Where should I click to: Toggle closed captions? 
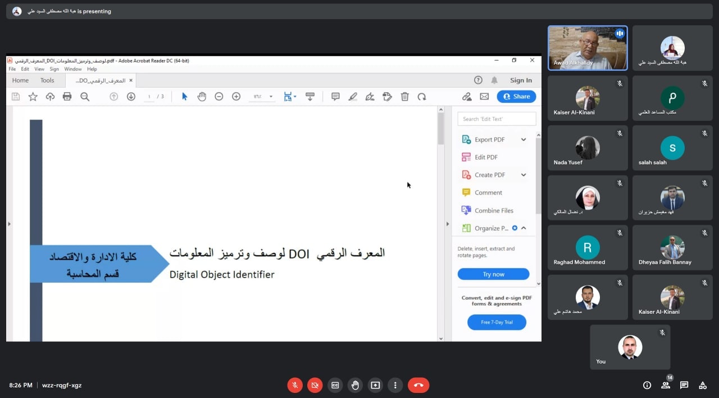[335, 385]
